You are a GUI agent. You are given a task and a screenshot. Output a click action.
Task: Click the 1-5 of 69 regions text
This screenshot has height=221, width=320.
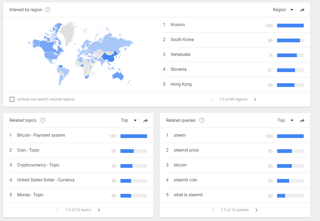point(233,99)
